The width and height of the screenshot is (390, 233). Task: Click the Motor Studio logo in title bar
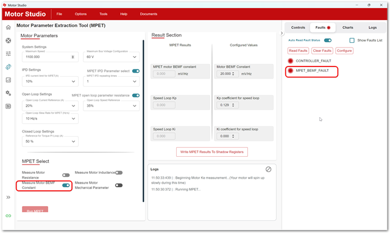(4, 5)
